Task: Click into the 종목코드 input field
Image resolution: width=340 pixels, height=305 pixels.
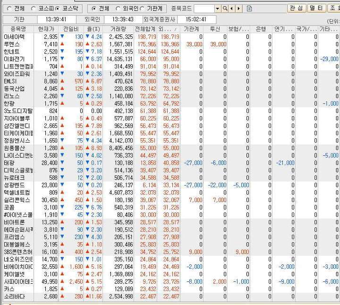Action: (204, 9)
